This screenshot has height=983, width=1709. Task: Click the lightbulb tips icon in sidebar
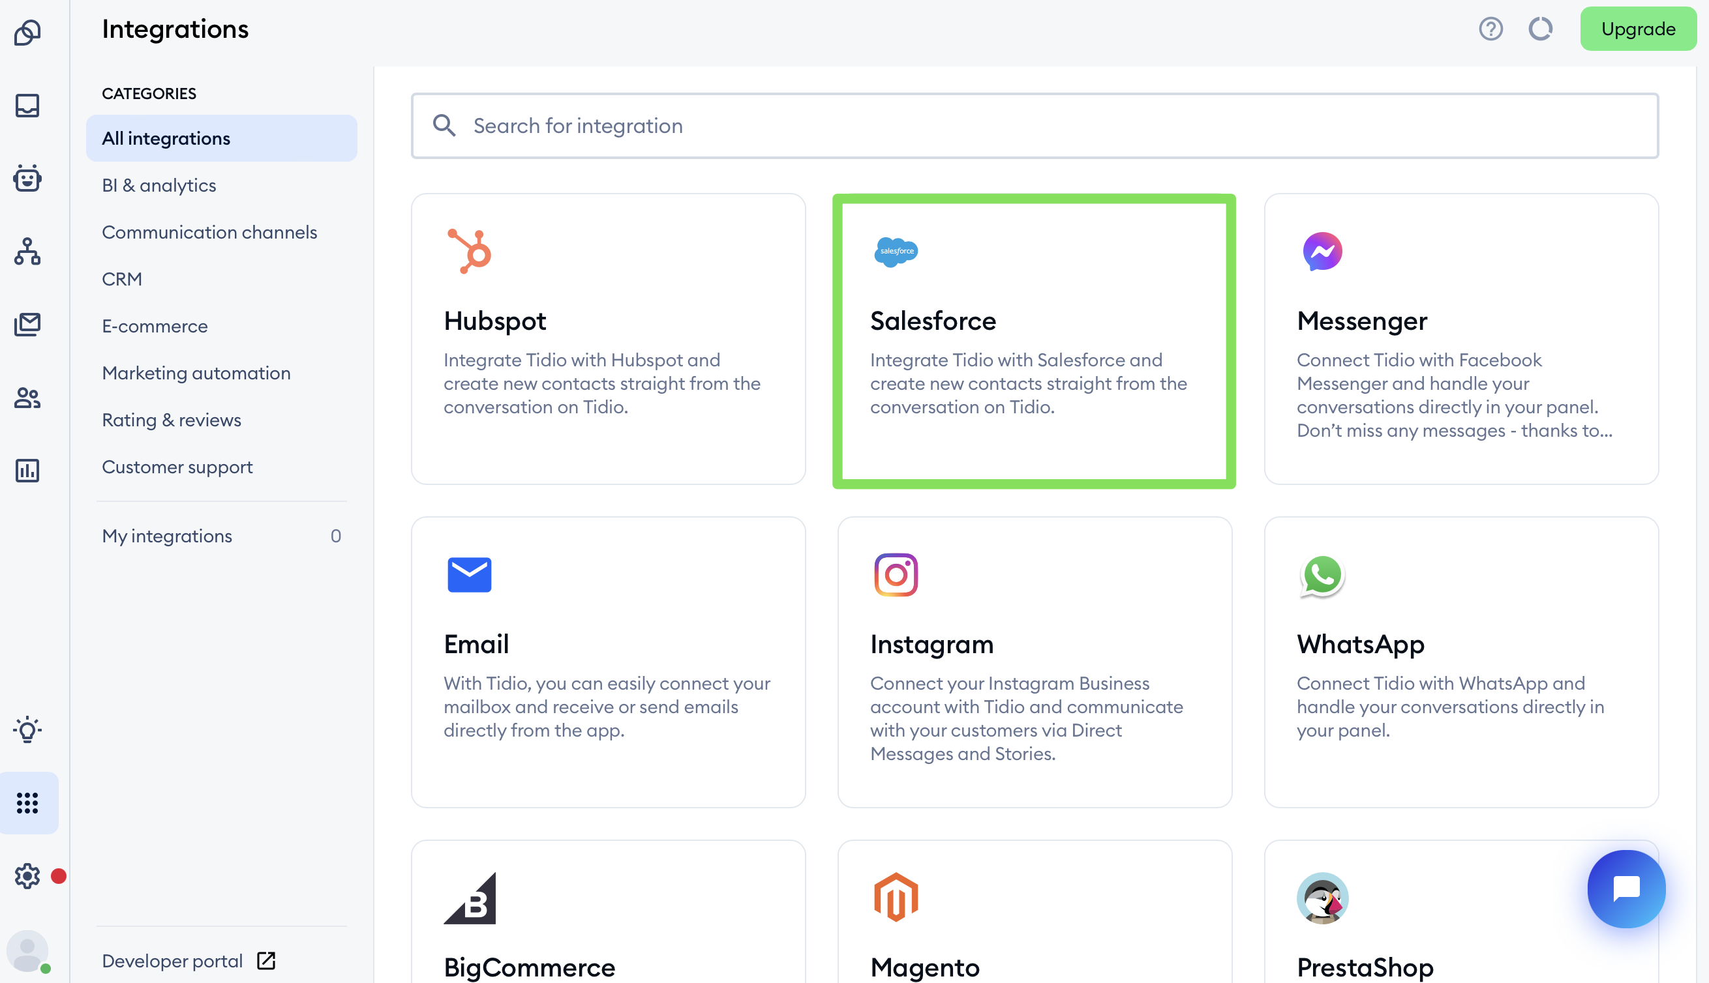[x=27, y=730]
